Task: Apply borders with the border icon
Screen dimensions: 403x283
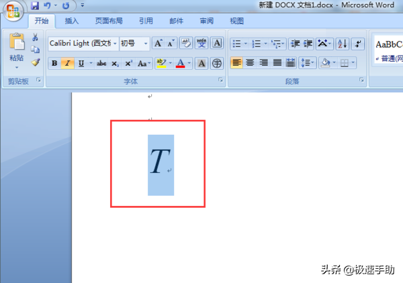Action: 344,63
